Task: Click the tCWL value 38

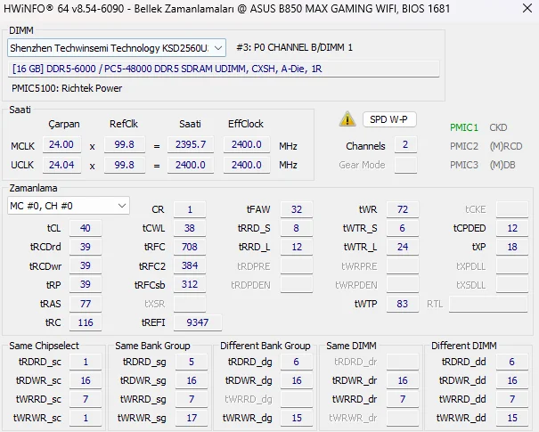Action: click(x=190, y=228)
